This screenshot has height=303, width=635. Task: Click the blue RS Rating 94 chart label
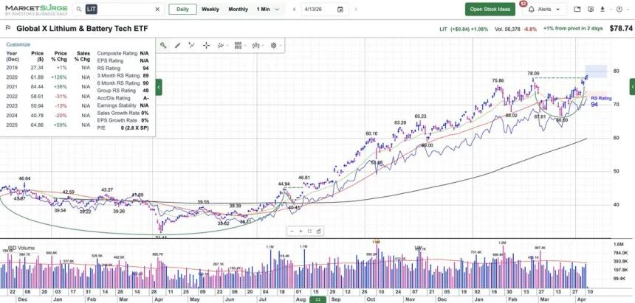pyautogui.click(x=600, y=102)
